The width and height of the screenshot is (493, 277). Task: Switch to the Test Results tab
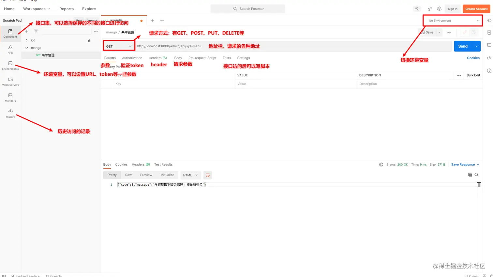pyautogui.click(x=163, y=165)
